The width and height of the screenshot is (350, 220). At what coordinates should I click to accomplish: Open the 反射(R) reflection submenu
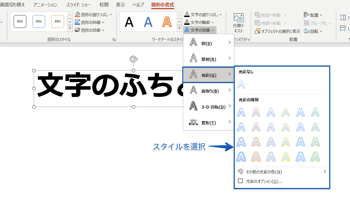[208, 59]
